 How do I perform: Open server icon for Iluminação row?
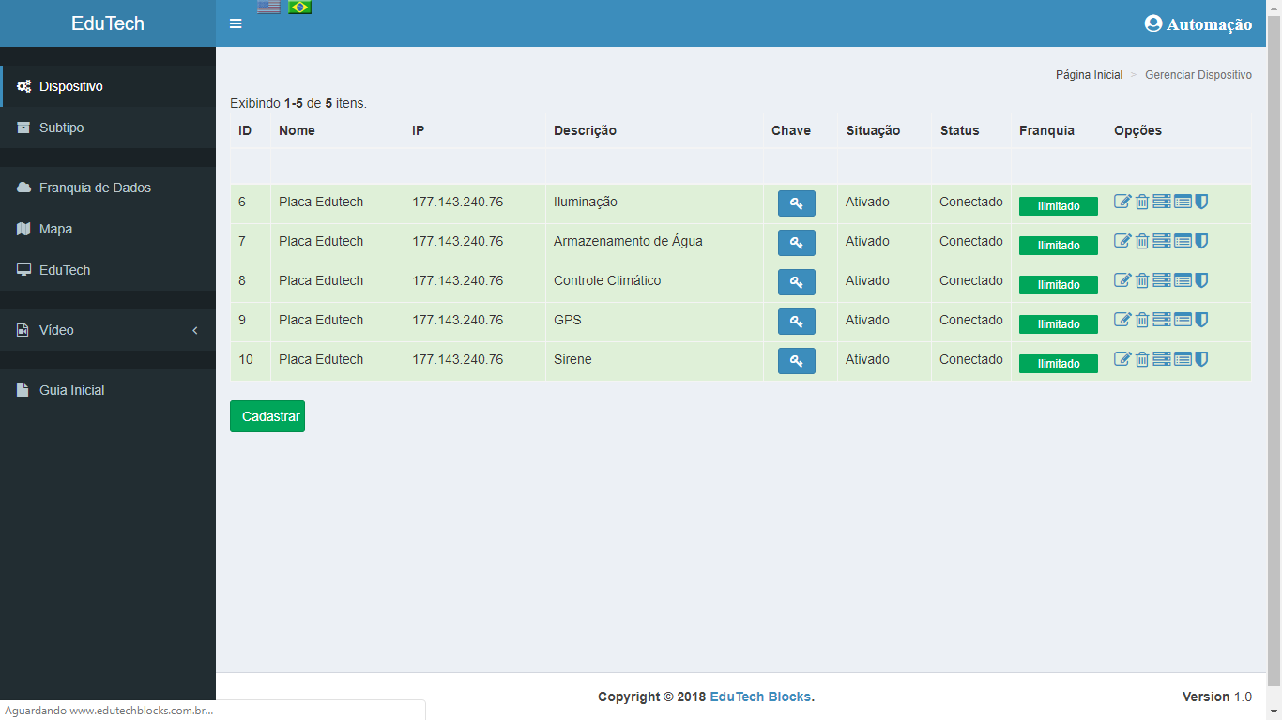(1162, 202)
